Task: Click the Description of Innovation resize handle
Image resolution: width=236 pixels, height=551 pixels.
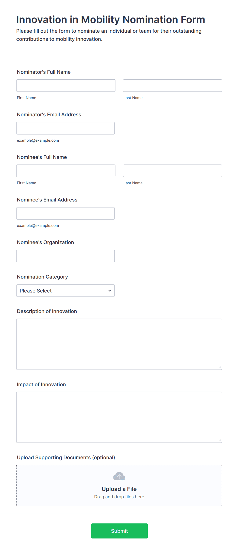Action: click(x=219, y=367)
